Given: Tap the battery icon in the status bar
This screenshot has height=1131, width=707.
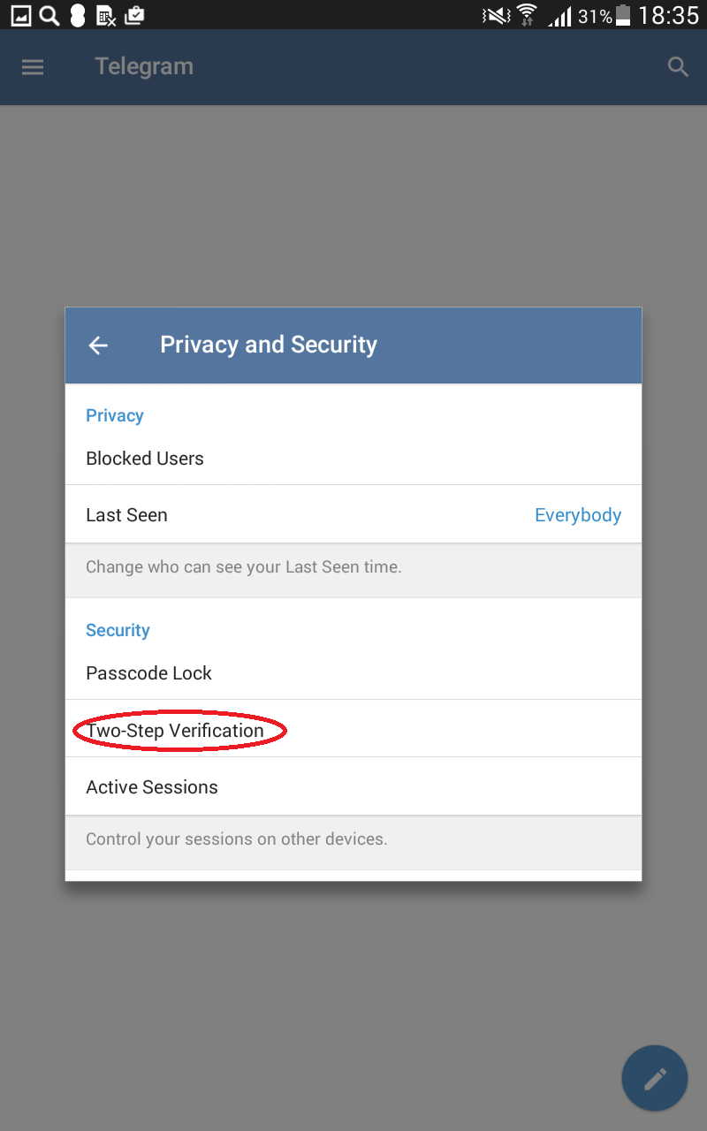Looking at the screenshot, I should coord(624,15).
